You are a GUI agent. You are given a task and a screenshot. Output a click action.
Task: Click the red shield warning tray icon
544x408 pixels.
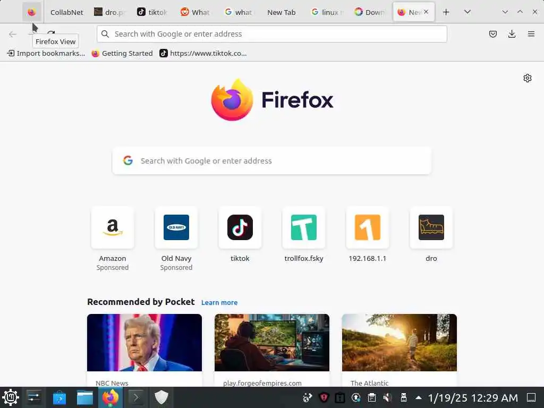point(324,397)
